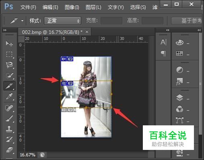Click the 基于参考线 button

pos(187,21)
